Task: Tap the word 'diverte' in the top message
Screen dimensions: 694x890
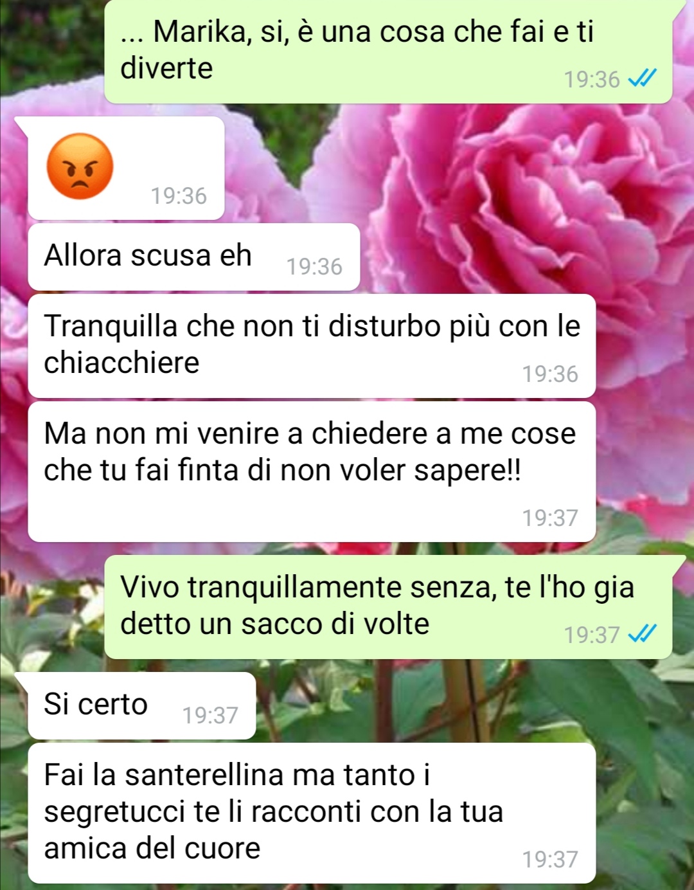Action: coord(166,68)
